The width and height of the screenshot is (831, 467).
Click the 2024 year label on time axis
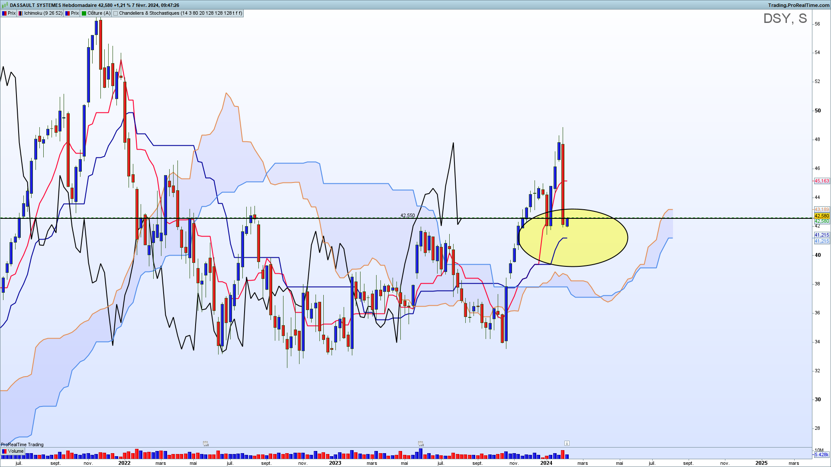click(546, 463)
